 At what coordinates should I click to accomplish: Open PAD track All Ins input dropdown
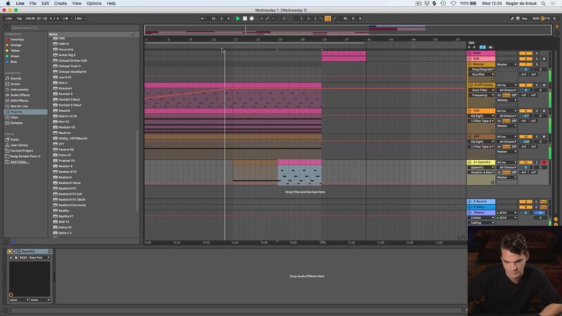(506, 111)
